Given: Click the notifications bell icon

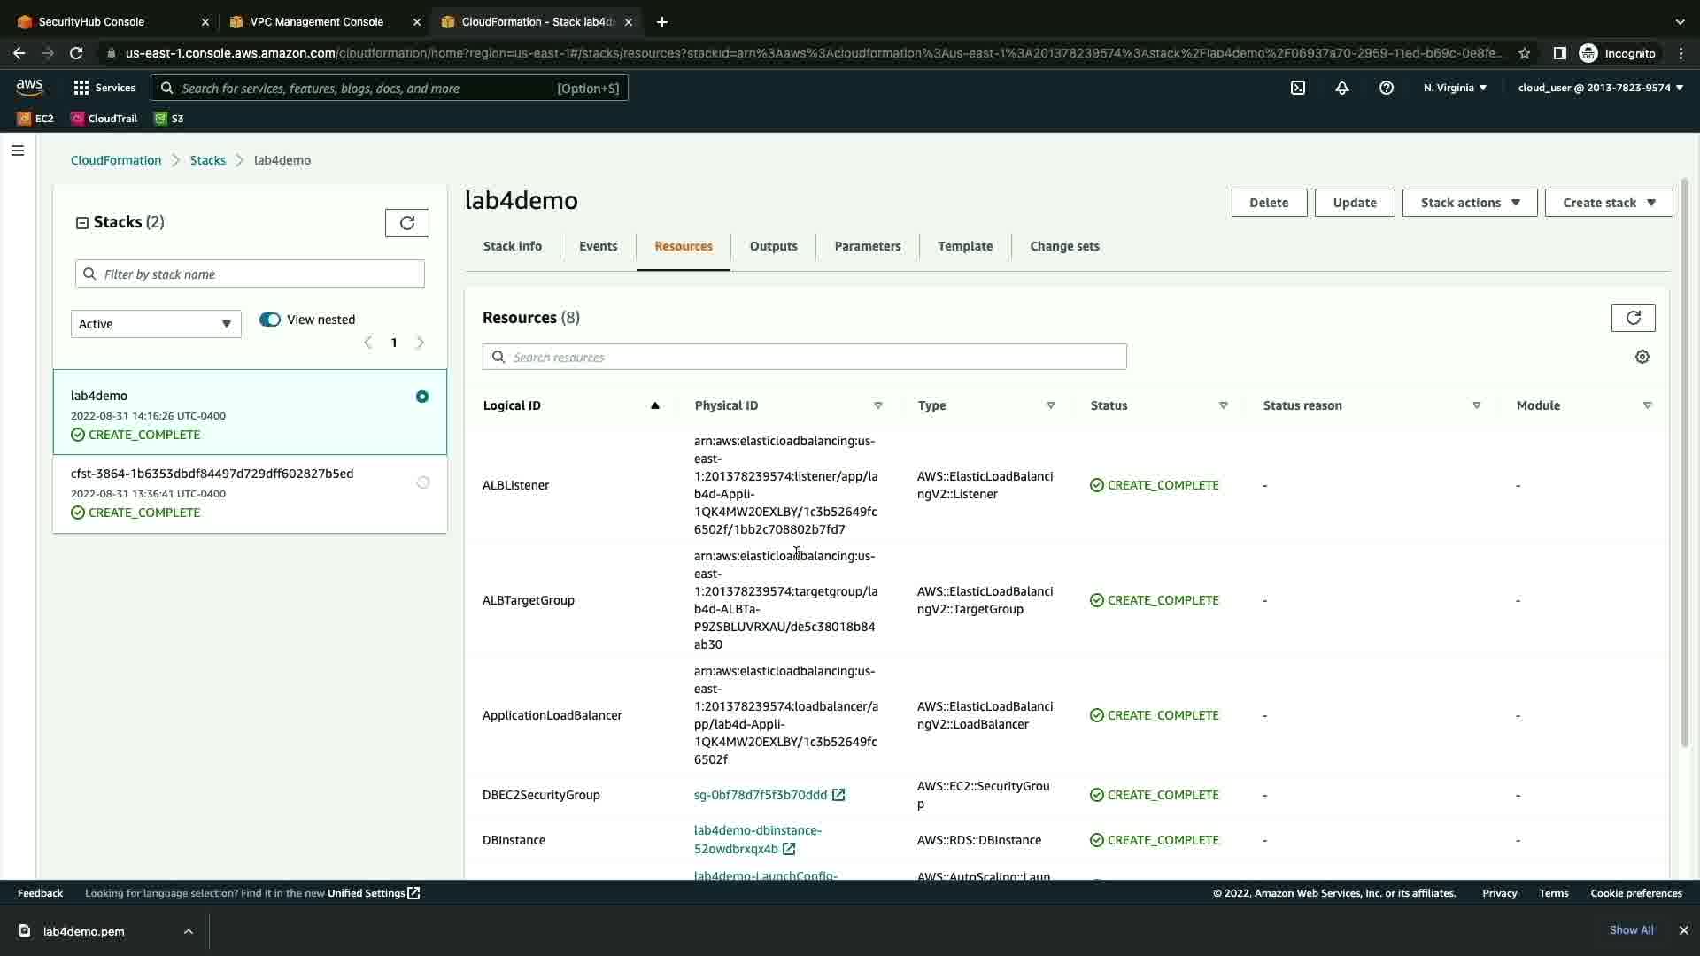Looking at the screenshot, I should 1342,88.
